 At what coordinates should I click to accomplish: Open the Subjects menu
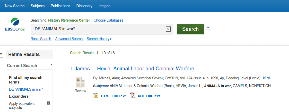click(x=38, y=6)
